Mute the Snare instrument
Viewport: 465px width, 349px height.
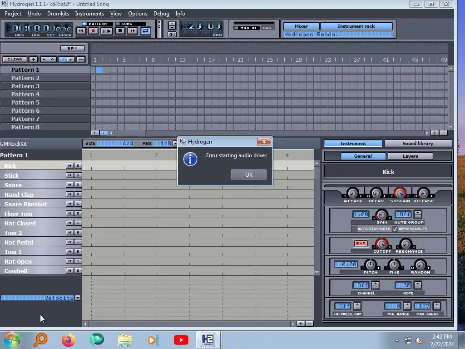tap(69, 184)
